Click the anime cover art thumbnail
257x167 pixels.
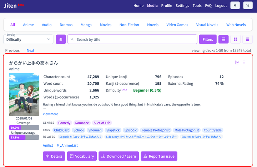[x=24, y=94]
